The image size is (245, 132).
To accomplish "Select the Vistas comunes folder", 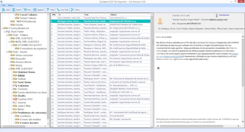I will 24,55.
